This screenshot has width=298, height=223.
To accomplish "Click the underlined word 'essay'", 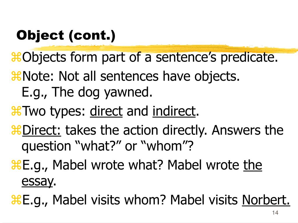I will pyautogui.click(x=37, y=181).
